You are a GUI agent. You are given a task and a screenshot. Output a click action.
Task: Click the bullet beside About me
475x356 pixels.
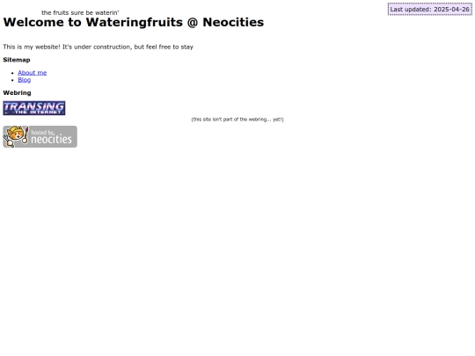[12, 73]
